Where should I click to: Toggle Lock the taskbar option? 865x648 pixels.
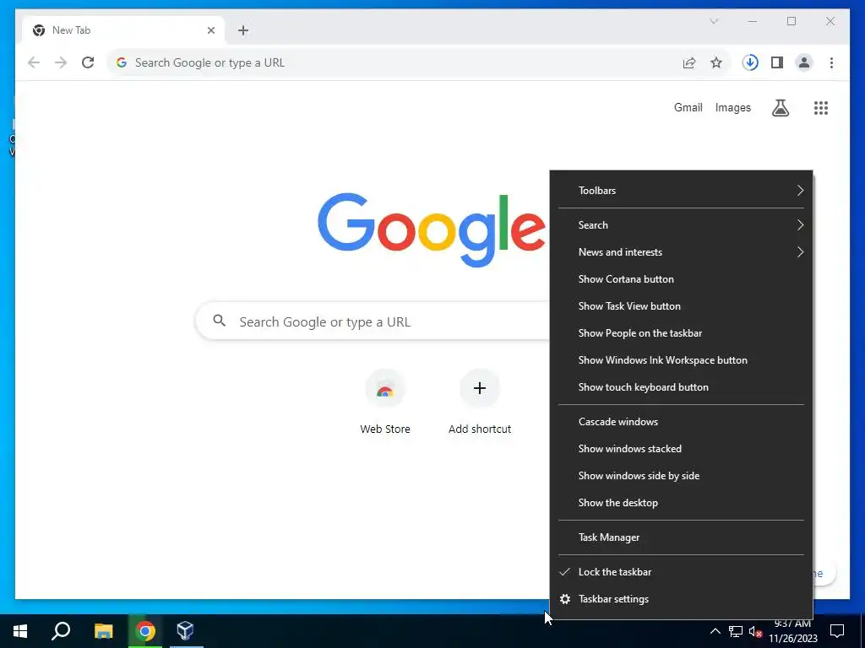pyautogui.click(x=682, y=573)
